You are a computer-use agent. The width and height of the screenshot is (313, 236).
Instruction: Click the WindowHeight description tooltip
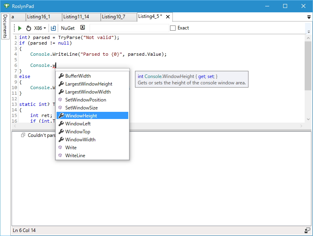pyautogui.click(x=192, y=79)
